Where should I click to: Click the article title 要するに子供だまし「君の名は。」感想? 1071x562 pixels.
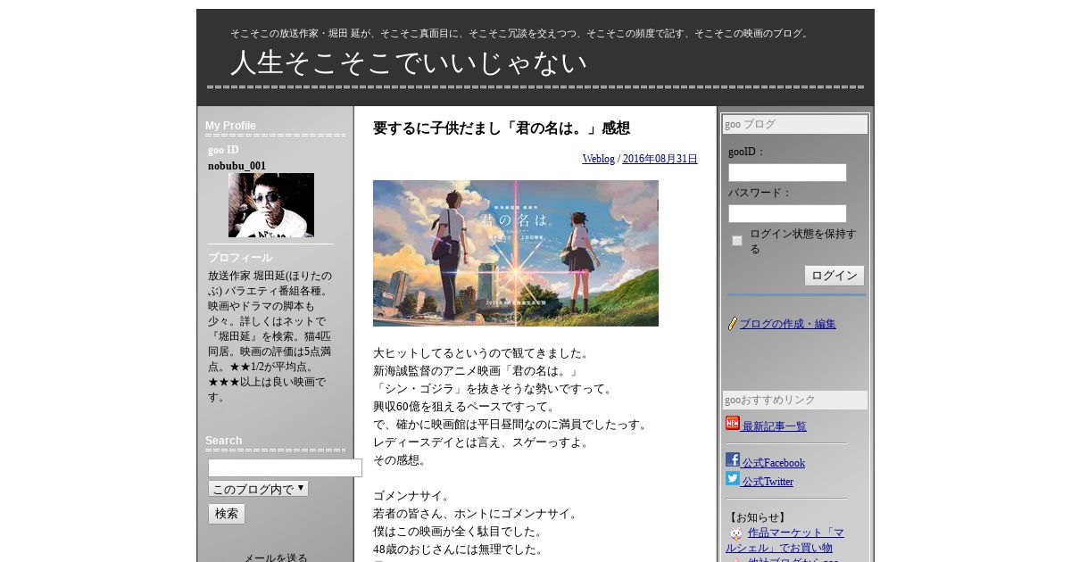click(502, 128)
